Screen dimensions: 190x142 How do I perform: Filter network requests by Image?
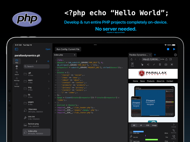point(154,125)
